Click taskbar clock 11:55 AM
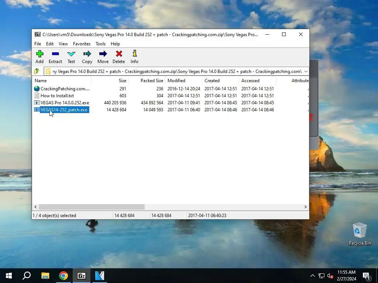378x283 pixels. point(346,272)
